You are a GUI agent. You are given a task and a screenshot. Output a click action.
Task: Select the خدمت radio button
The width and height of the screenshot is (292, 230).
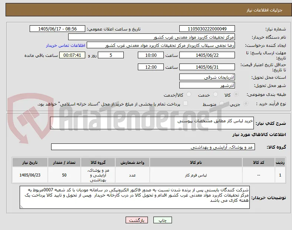pyautogui.click(x=215, y=94)
